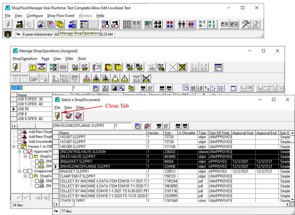The height and width of the screenshot is (215, 295).
Task: Click the question mark checklist icon
Action: click(x=202, y=24)
